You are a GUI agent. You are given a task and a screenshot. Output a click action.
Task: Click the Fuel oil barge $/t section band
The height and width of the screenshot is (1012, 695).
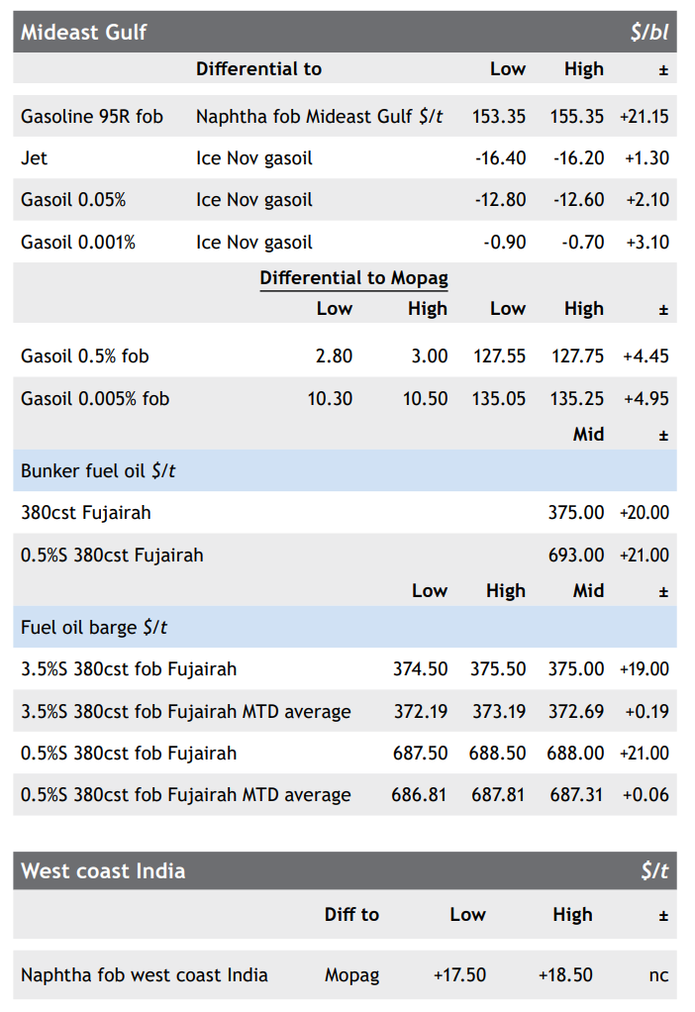click(345, 627)
